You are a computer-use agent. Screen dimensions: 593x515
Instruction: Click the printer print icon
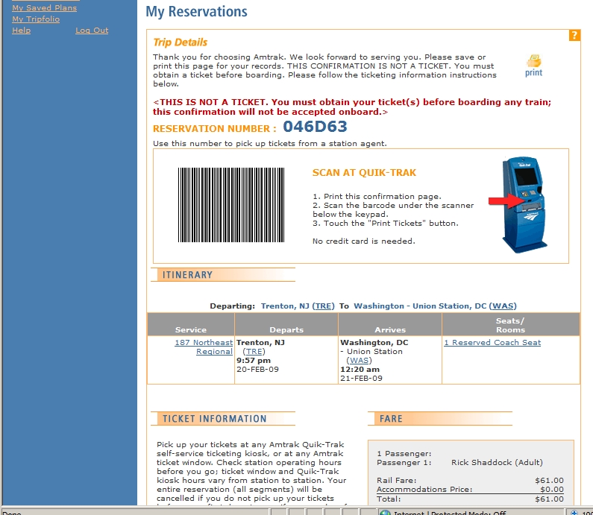(533, 66)
